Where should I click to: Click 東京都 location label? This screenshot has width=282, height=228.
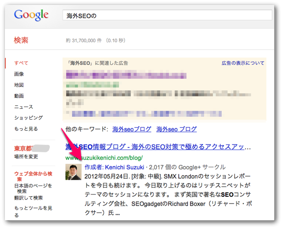click(x=23, y=148)
